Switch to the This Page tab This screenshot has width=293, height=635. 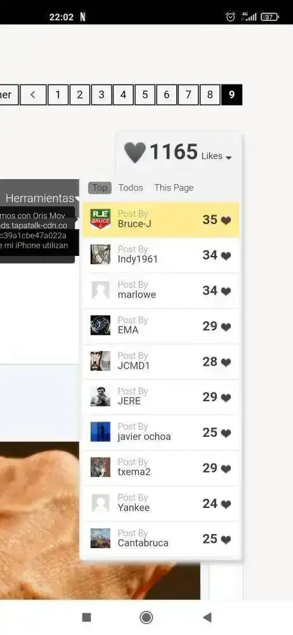(174, 187)
